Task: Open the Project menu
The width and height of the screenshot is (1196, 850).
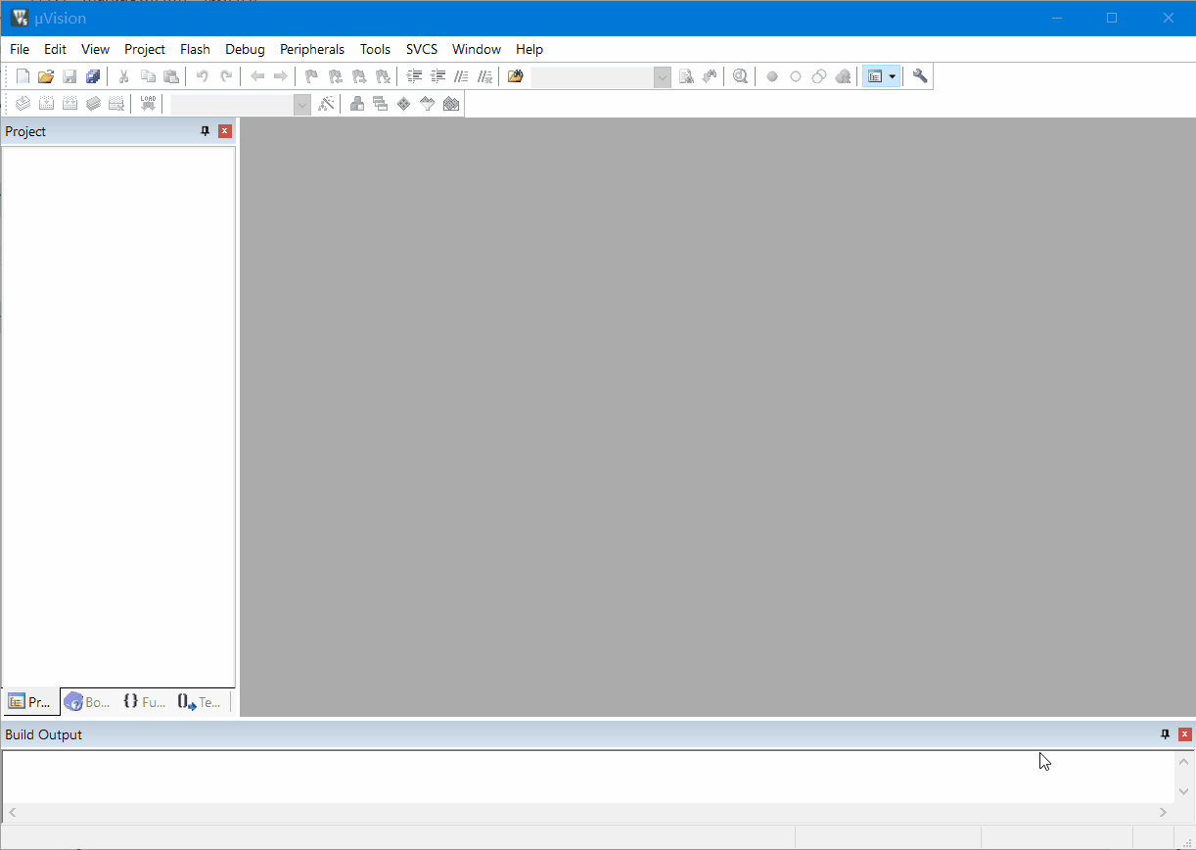Action: click(x=145, y=49)
